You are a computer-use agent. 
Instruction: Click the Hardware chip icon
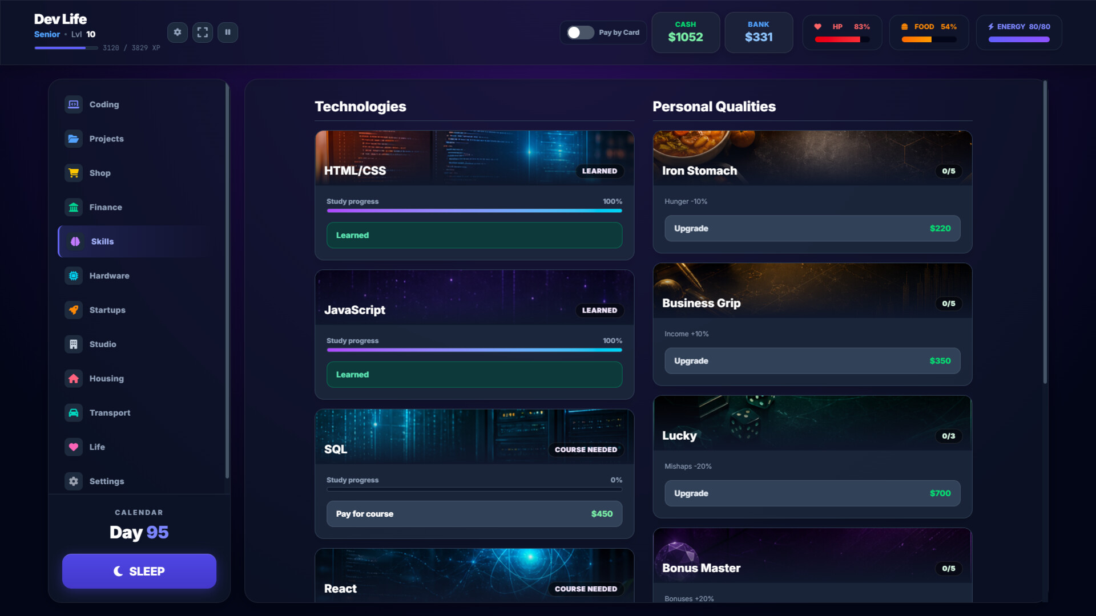pyautogui.click(x=74, y=275)
